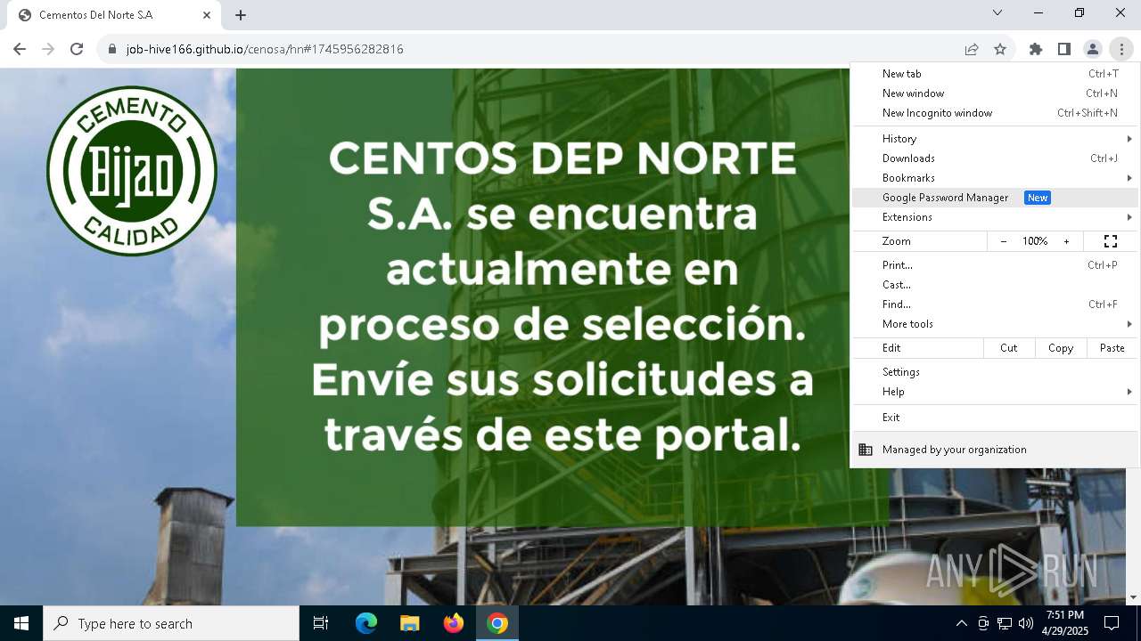Open the tab search chevron in title bar
This screenshot has height=641, width=1141.
point(997,12)
